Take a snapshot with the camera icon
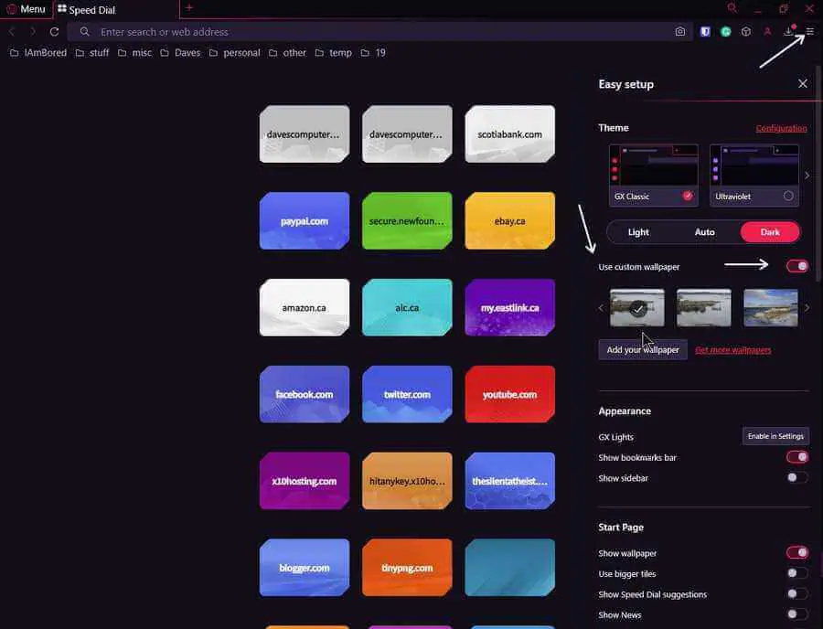The width and height of the screenshot is (823, 629). tap(680, 32)
